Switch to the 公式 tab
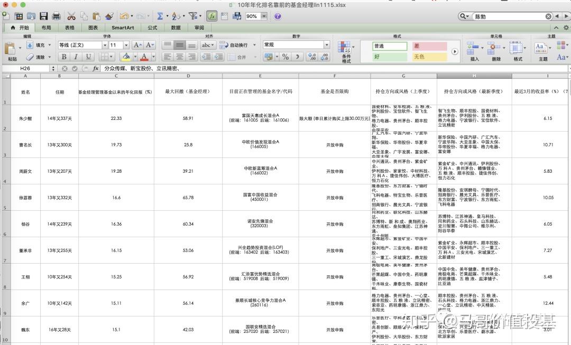Screen dimensions: 571x345 click(152, 27)
